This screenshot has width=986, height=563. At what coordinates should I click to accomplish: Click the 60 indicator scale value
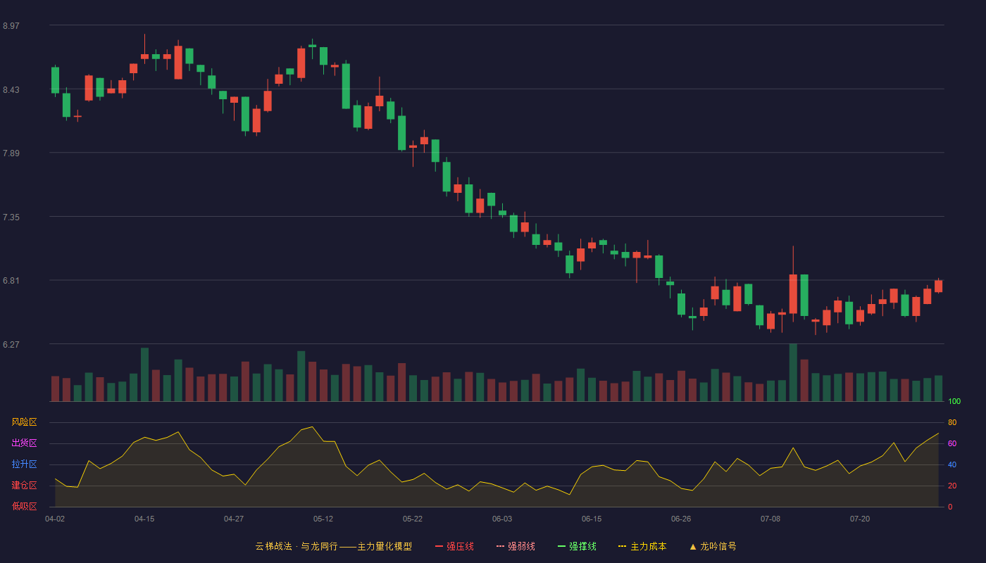click(x=952, y=443)
